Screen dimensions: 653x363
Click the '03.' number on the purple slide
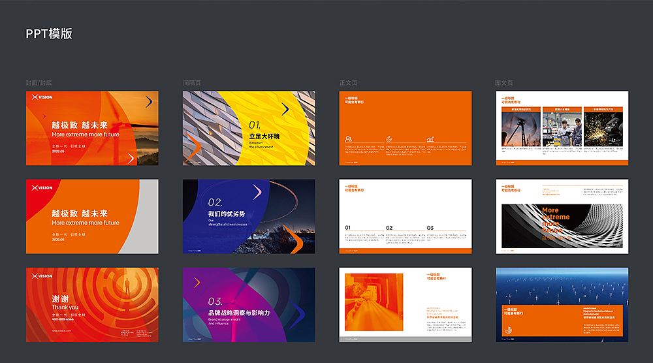(x=215, y=302)
